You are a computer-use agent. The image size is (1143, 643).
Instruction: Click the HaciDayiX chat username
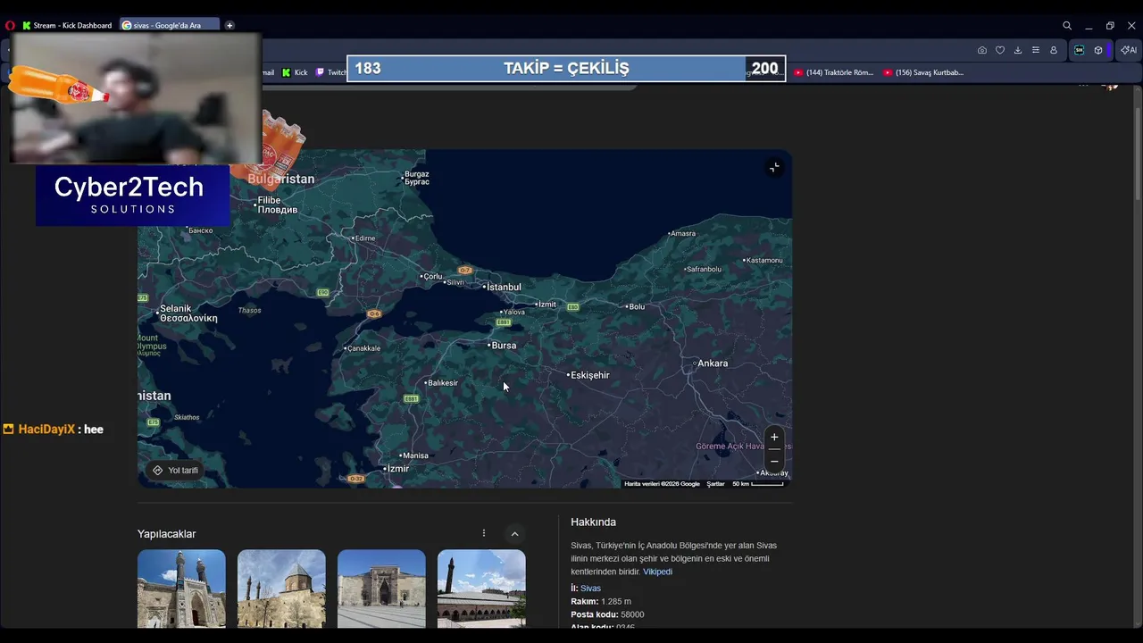[x=46, y=430]
